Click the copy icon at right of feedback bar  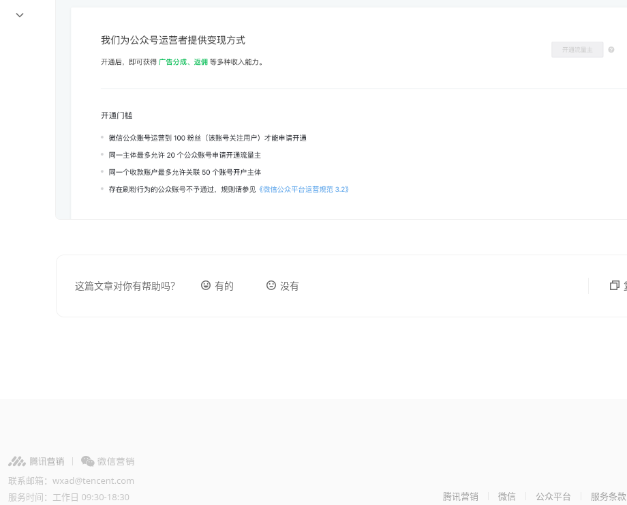[614, 285]
